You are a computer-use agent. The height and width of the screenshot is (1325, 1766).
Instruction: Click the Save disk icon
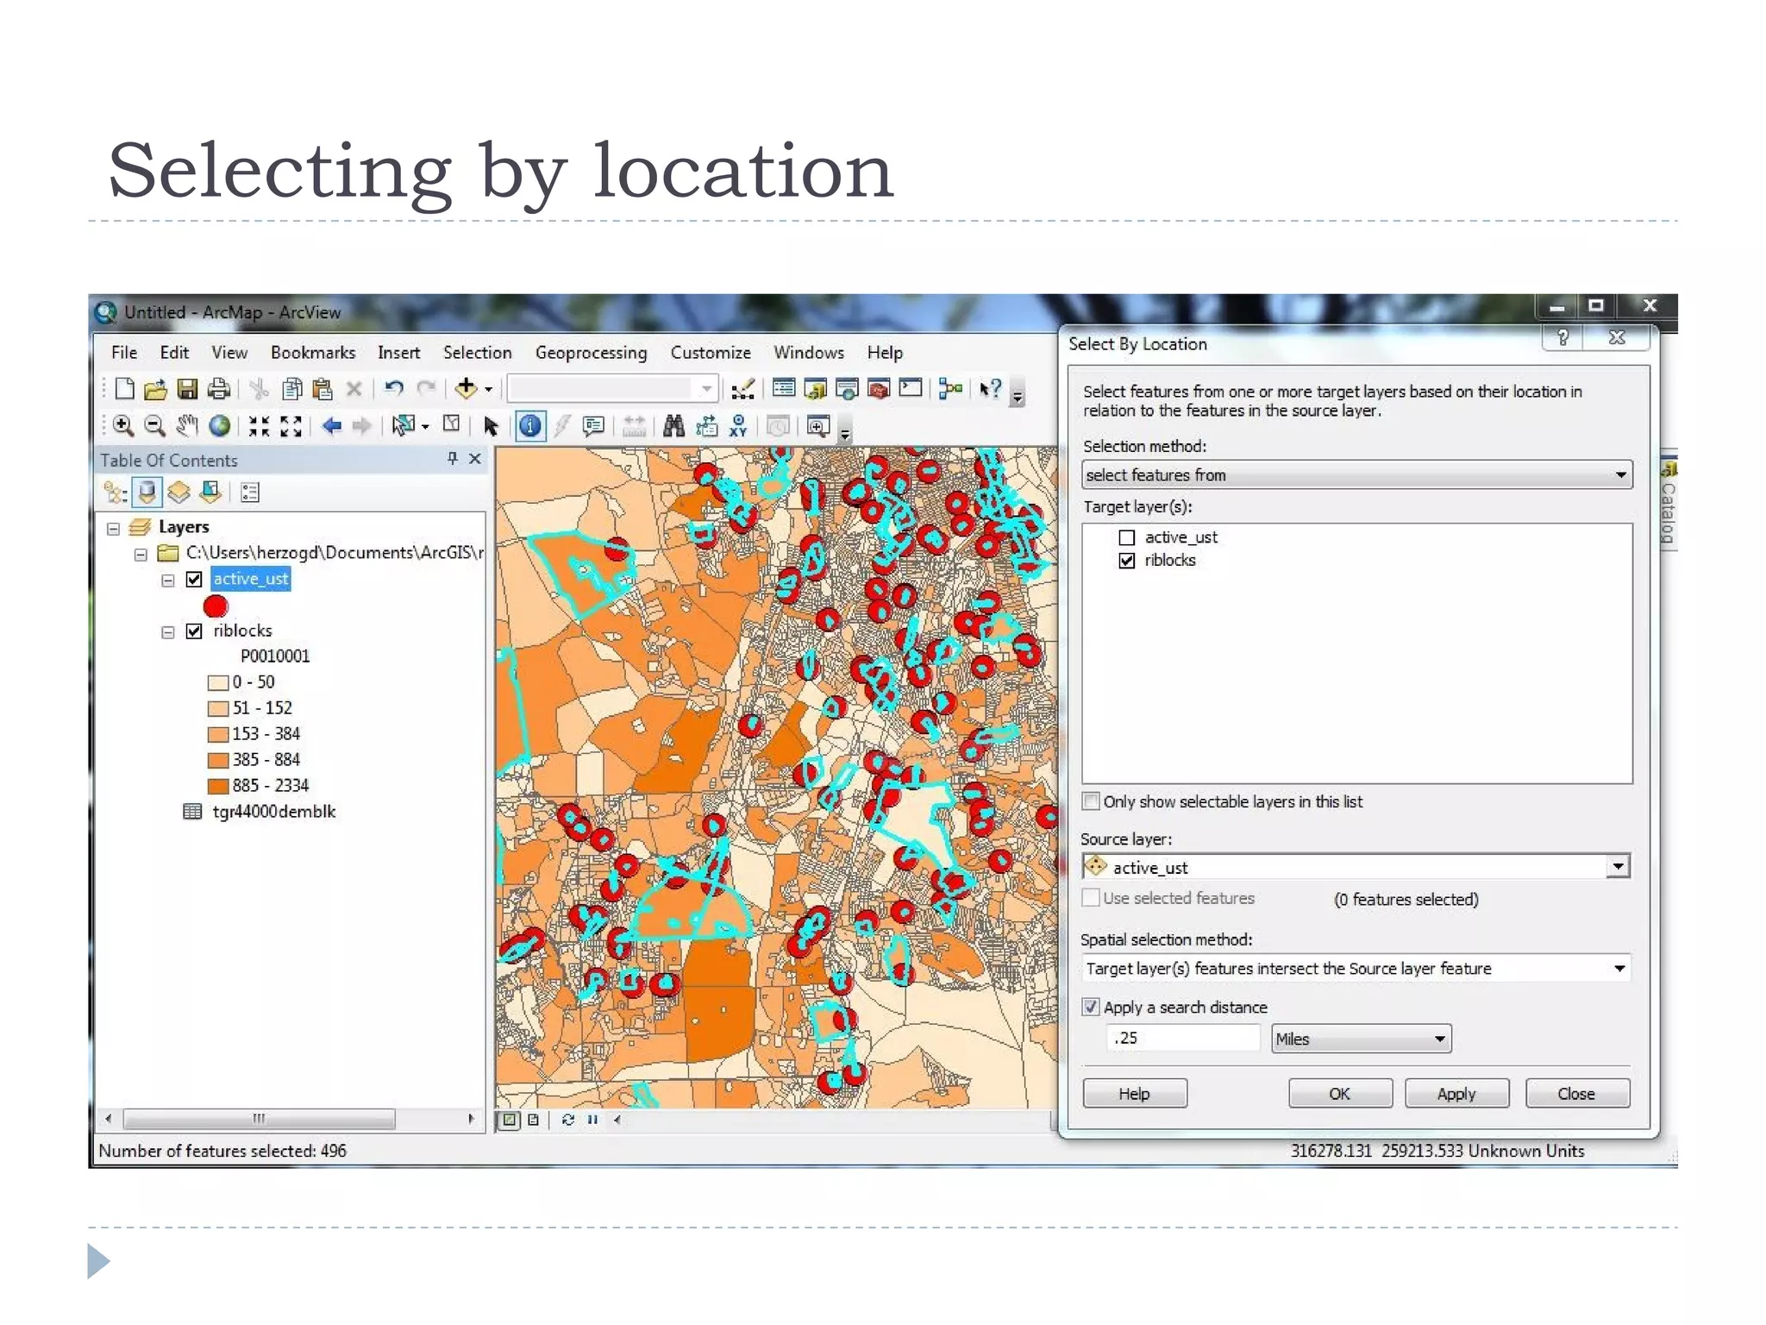click(187, 389)
